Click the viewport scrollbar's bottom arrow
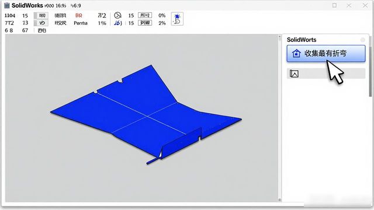Image resolution: width=374 pixels, height=210 pixels. point(280,199)
